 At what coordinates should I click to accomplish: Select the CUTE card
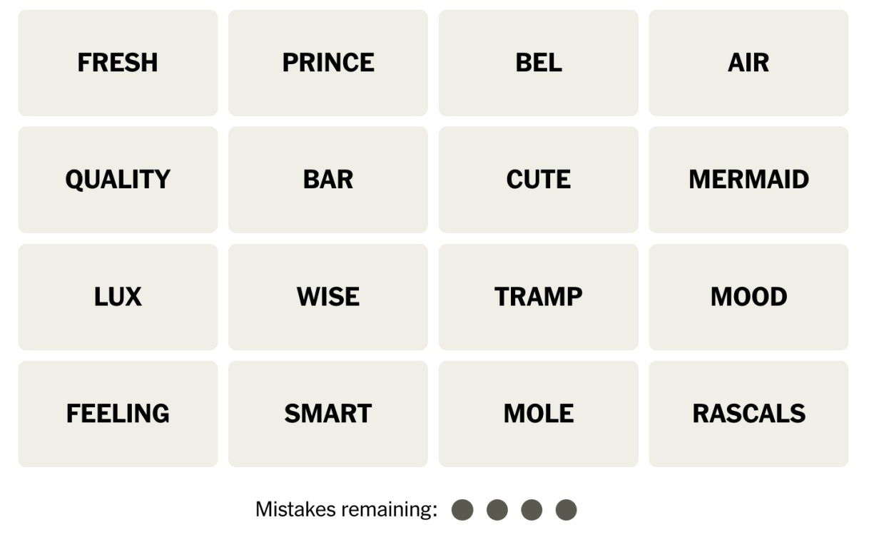click(x=539, y=180)
